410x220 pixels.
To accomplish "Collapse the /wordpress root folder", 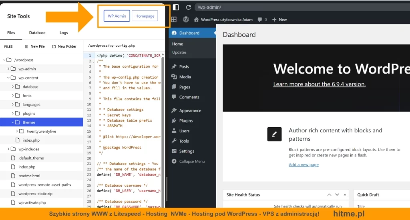I will pyautogui.click(x=4, y=60).
